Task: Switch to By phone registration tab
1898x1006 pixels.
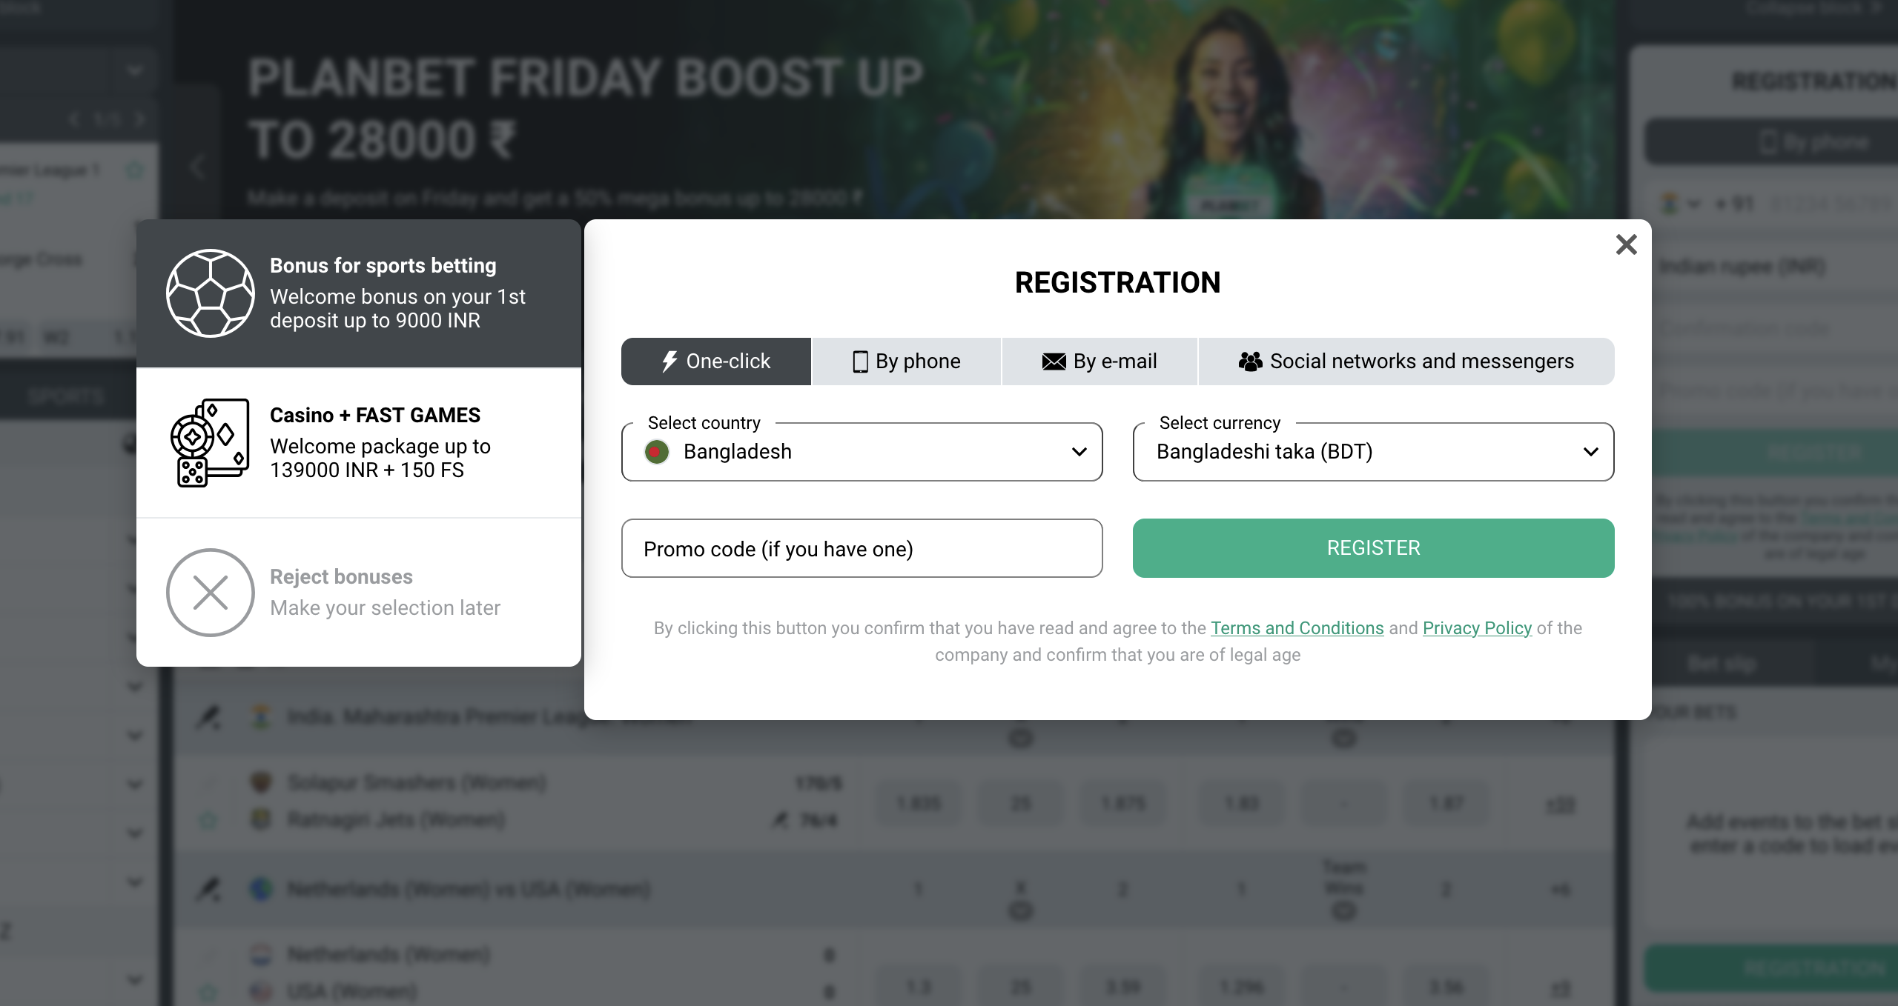Action: [906, 362]
